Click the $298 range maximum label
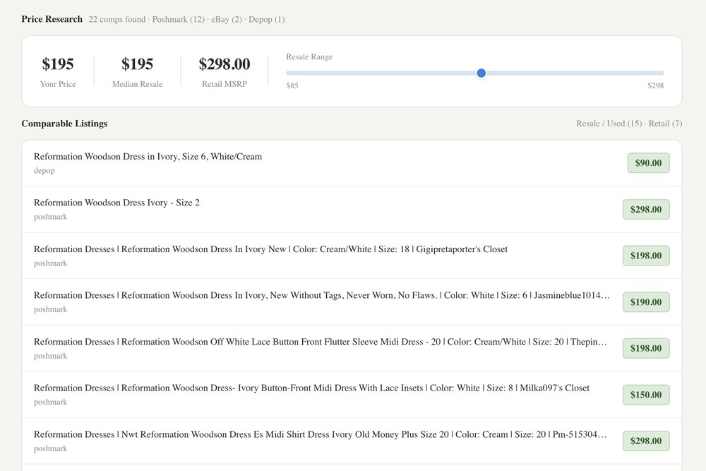The height and width of the screenshot is (471, 706). click(x=656, y=85)
